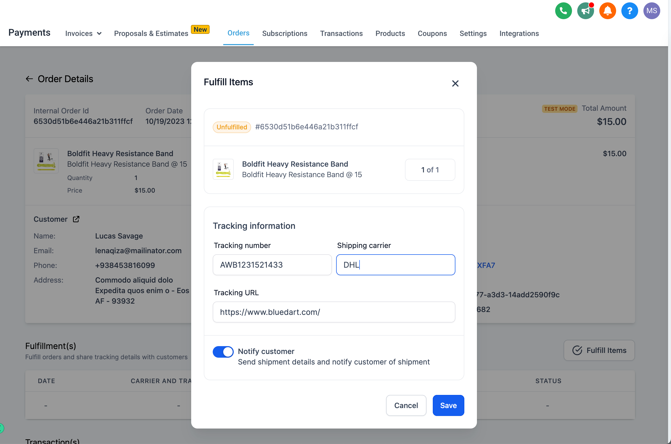671x444 pixels.
Task: Click the Fulfillment(s) section heading
Action: (x=51, y=346)
